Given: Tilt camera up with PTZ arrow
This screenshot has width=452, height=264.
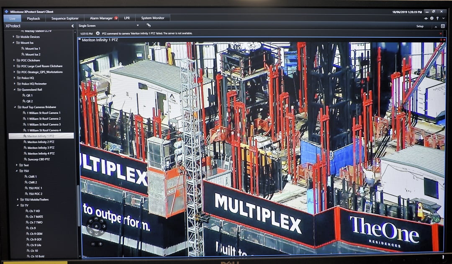Looking at the screenshot, I should click(96, 219).
